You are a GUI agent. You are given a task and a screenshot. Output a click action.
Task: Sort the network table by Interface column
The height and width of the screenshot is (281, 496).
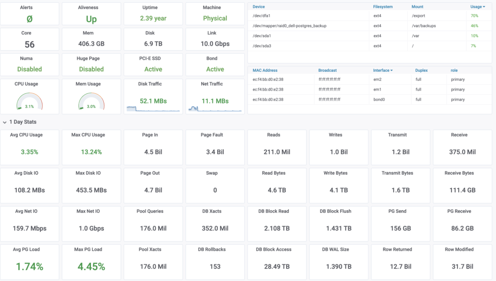[x=382, y=70]
